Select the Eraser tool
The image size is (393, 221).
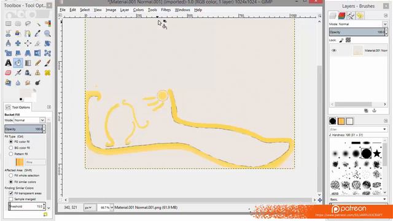[8, 73]
